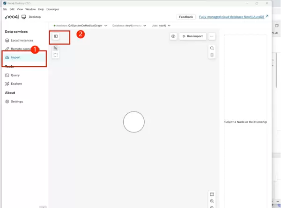Open the Neo4j AuraDB cloud link
Image resolution: width=281 pixels, height=208 pixels.
click(231, 17)
